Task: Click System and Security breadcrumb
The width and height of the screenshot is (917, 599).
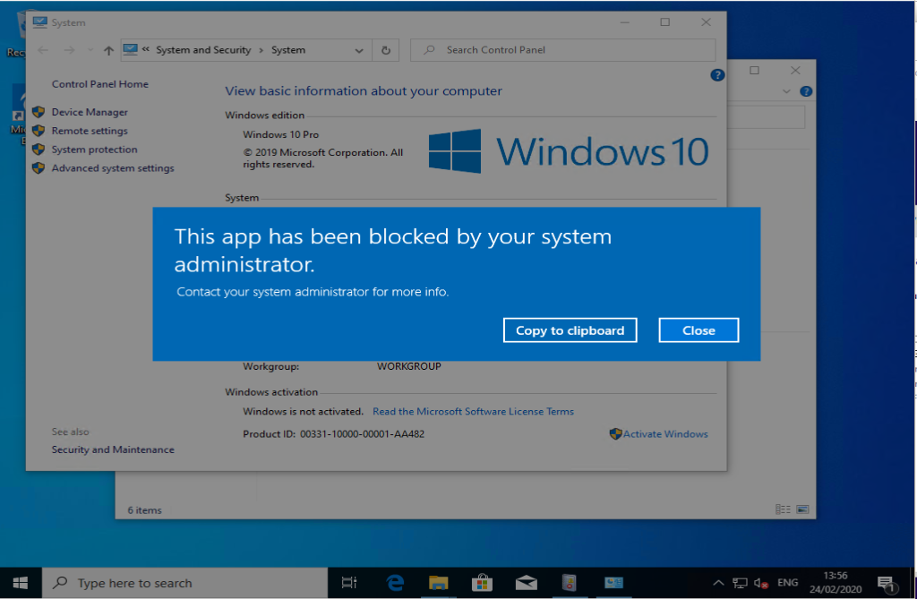Action: click(203, 50)
